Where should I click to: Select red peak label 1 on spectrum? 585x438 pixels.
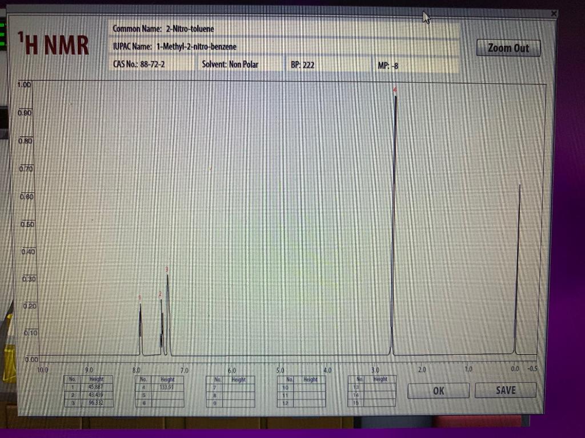(140, 298)
